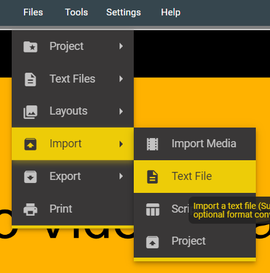This screenshot has width=270, height=273.
Task: Open the Settings menu
Action: pyautogui.click(x=123, y=12)
